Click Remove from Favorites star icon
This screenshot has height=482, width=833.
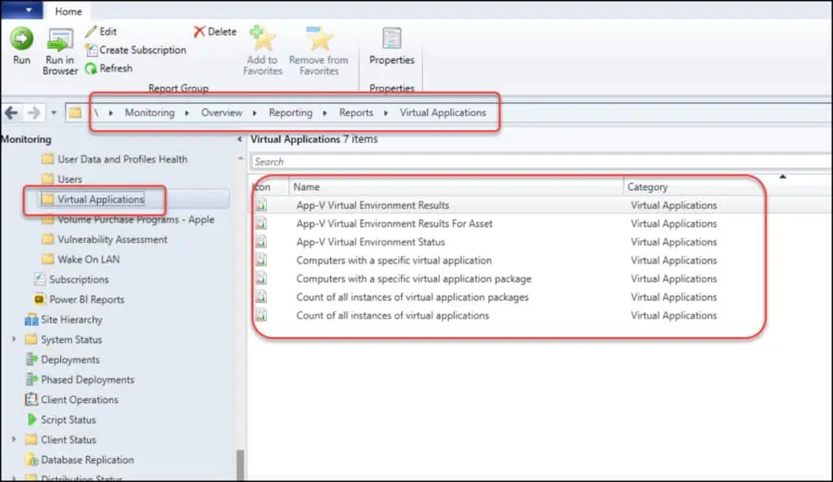(x=319, y=39)
